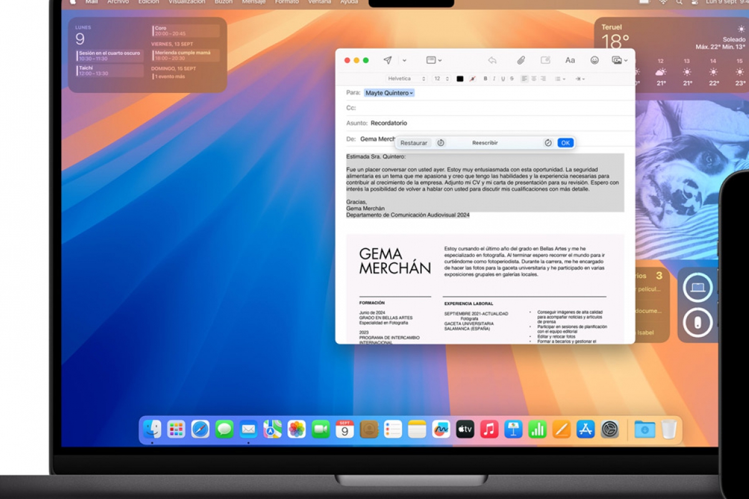Open the Formato menu

click(286, 2)
